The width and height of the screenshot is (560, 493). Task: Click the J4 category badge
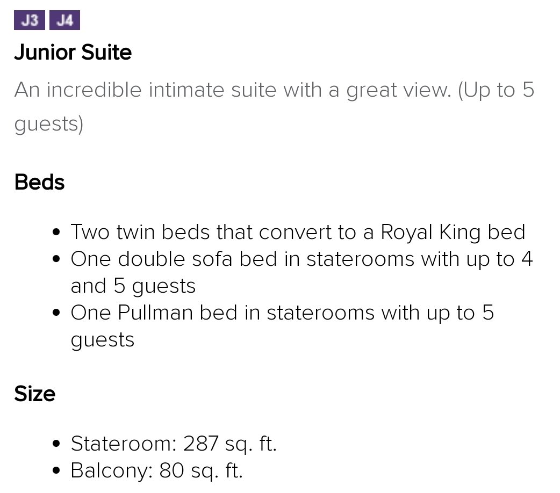click(x=64, y=20)
